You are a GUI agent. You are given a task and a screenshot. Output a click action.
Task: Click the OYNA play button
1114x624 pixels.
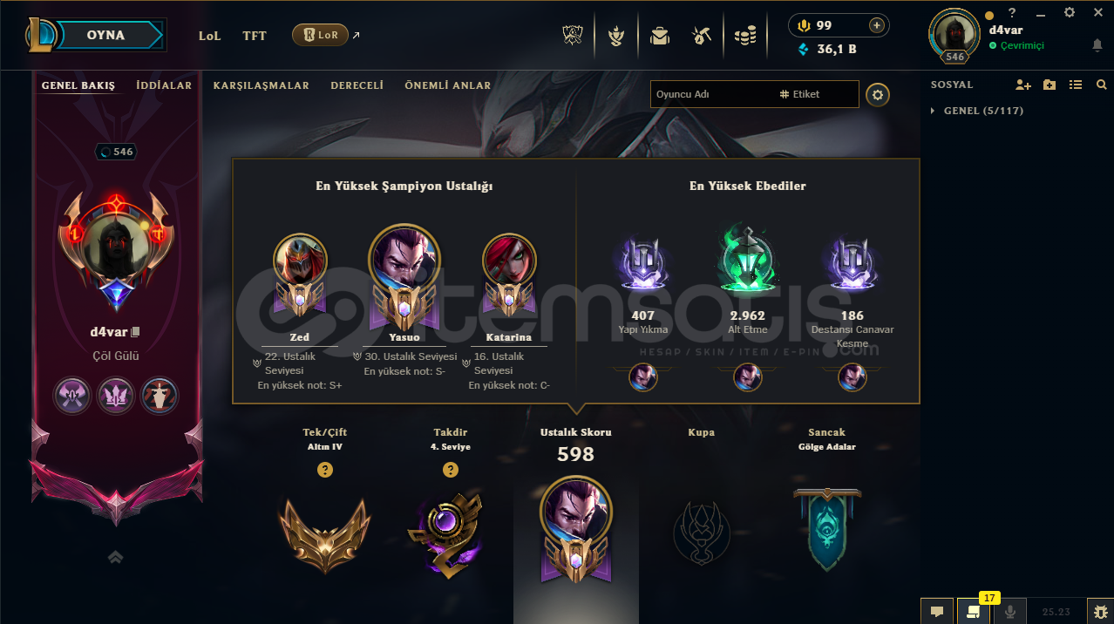pyautogui.click(x=106, y=35)
